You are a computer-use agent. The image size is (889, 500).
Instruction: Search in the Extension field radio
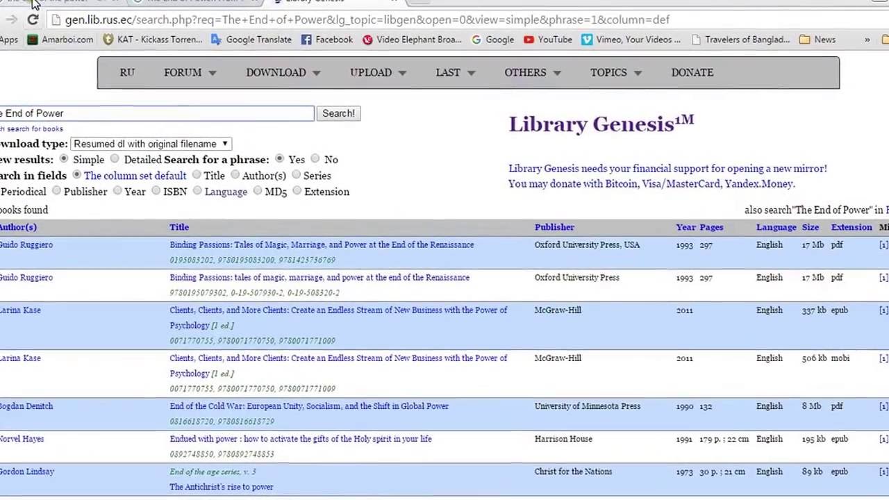pos(297,191)
